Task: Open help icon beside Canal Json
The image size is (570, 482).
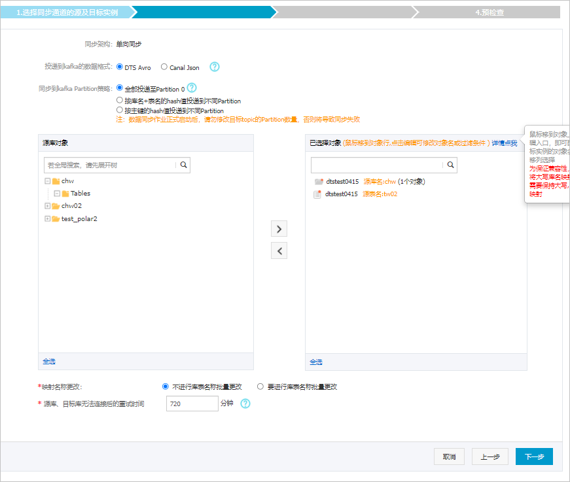Action: coord(215,67)
